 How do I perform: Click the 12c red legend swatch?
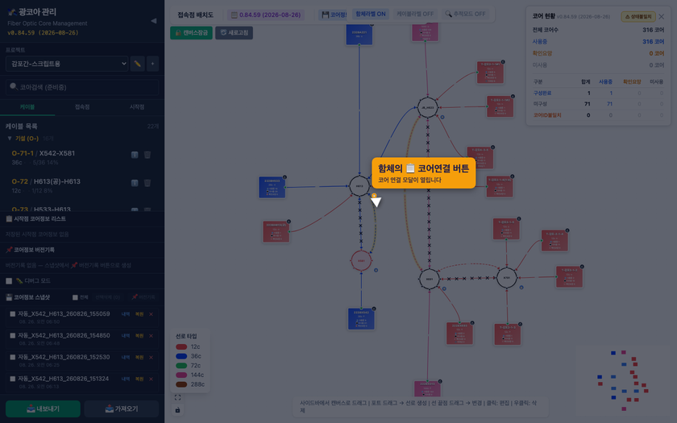(x=181, y=347)
